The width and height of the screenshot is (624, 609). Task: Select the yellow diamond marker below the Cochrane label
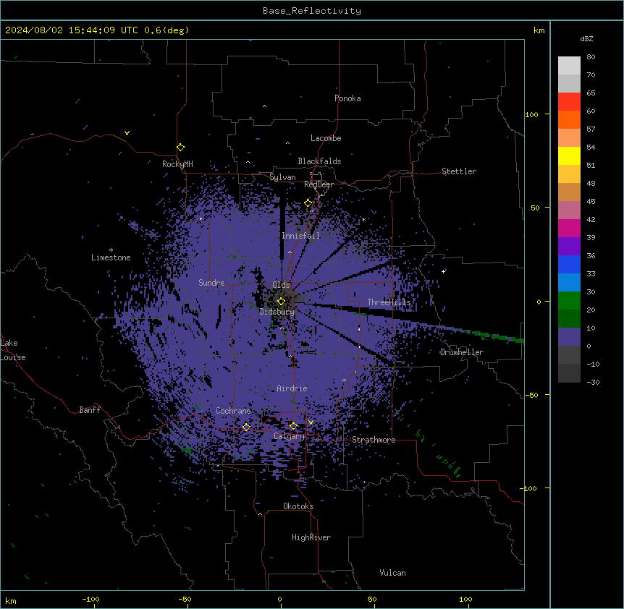pos(246,427)
